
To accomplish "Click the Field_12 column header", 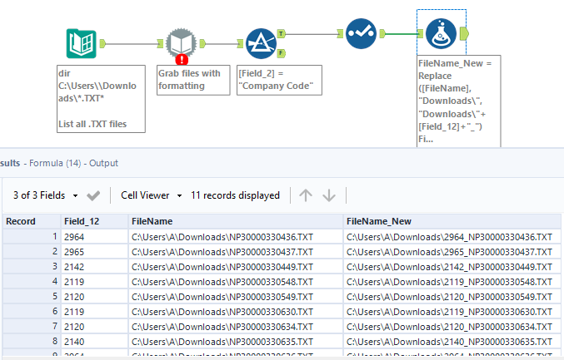I will point(94,221).
